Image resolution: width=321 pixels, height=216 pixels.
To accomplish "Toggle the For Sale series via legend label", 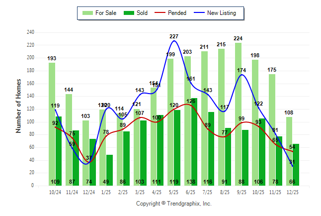I will (106, 13).
